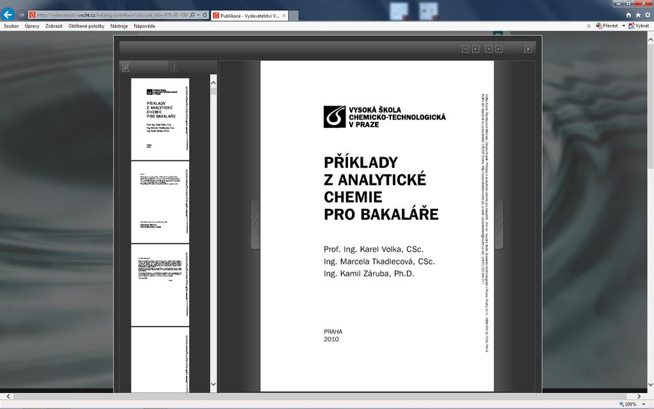Click the Vybrat toolbar button
Image resolution: width=654 pixels, height=409 pixels.
coord(639,26)
